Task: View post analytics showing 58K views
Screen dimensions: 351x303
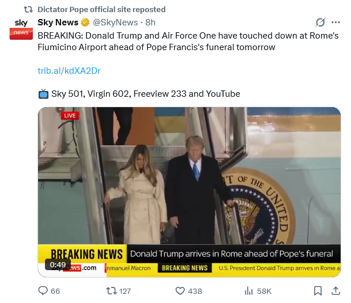Action: (250, 291)
